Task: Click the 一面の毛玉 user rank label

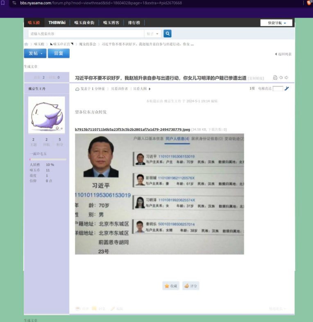Action: coord(38,154)
